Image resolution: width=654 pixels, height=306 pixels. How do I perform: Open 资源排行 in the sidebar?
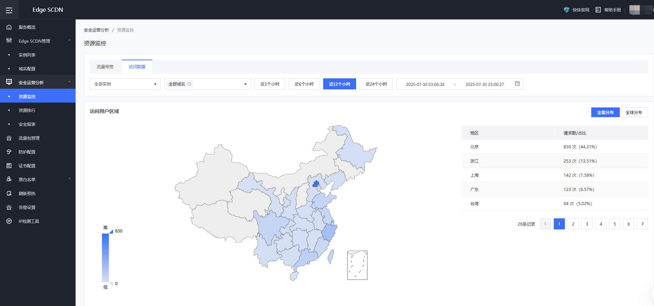click(x=27, y=110)
